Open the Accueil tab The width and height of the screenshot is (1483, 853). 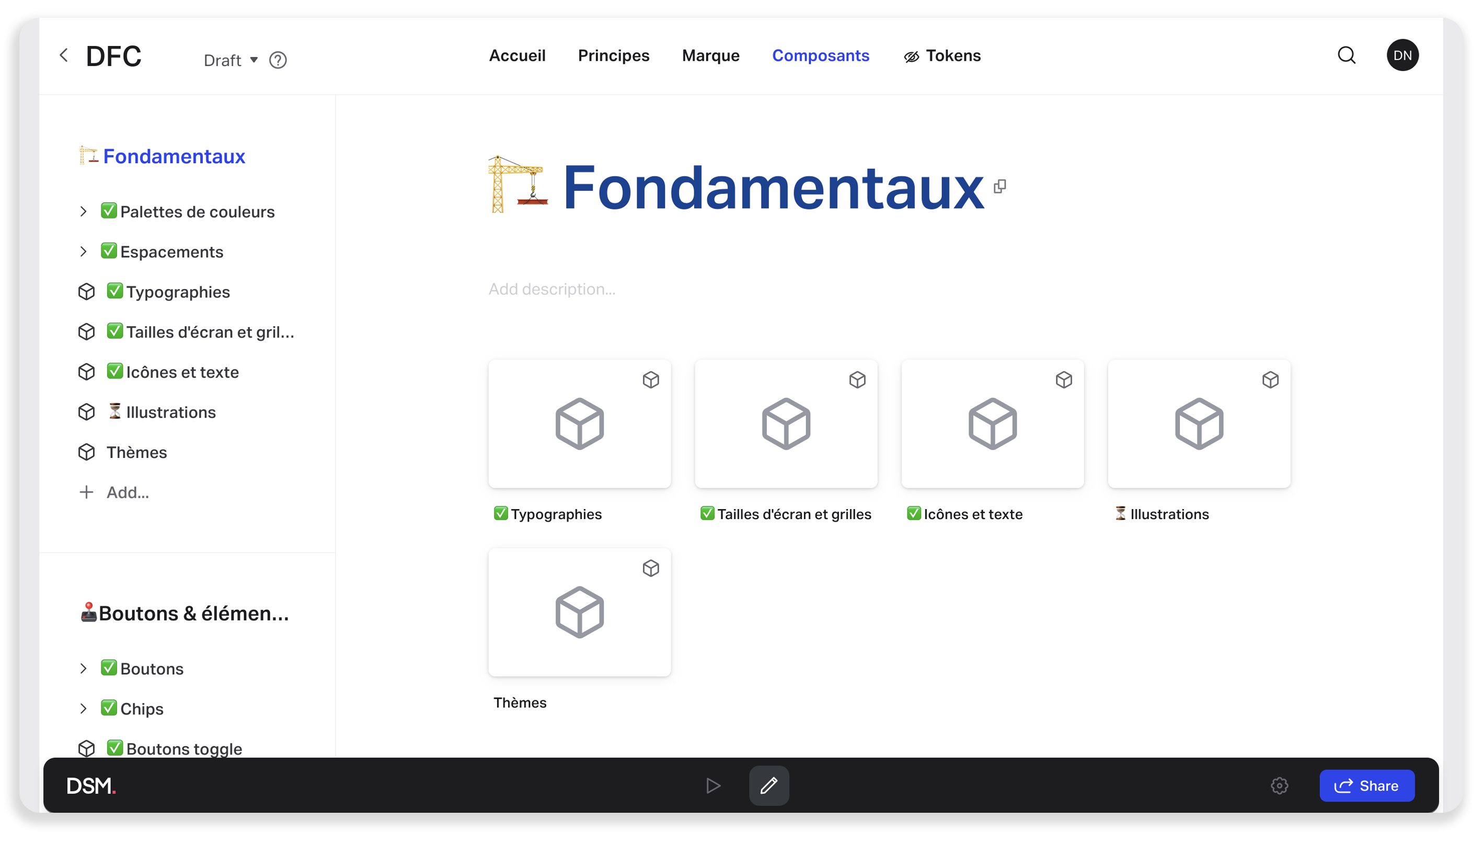tap(517, 55)
